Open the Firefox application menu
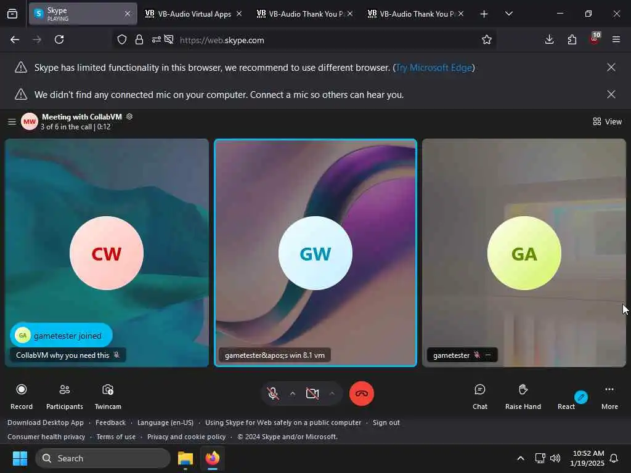The width and height of the screenshot is (631, 473). pos(616,39)
